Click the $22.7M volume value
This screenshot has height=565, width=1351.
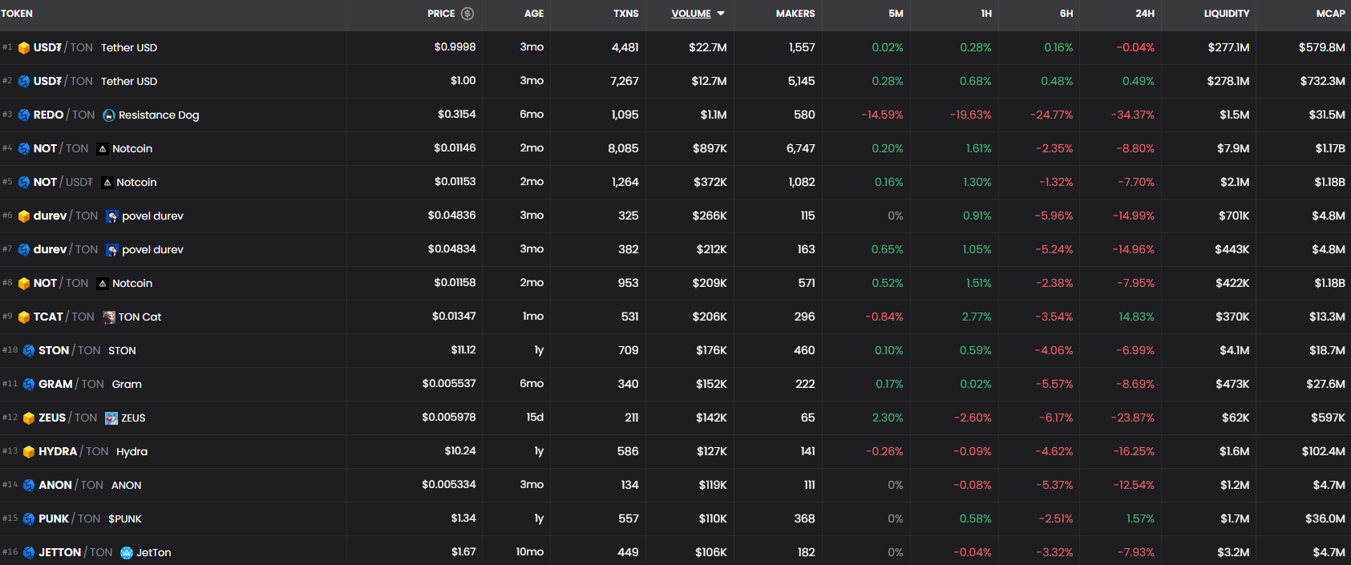708,48
